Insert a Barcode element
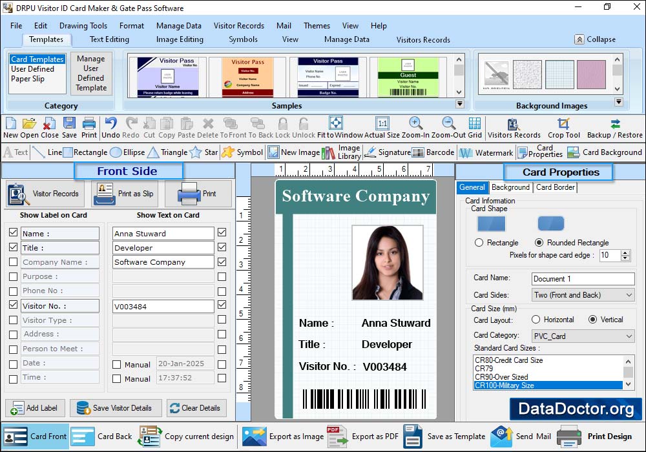 433,152
